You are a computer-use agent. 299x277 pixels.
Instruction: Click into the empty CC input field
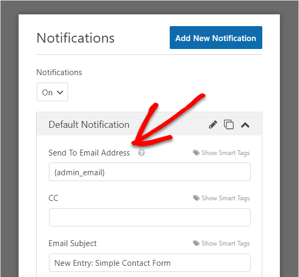pos(149,217)
